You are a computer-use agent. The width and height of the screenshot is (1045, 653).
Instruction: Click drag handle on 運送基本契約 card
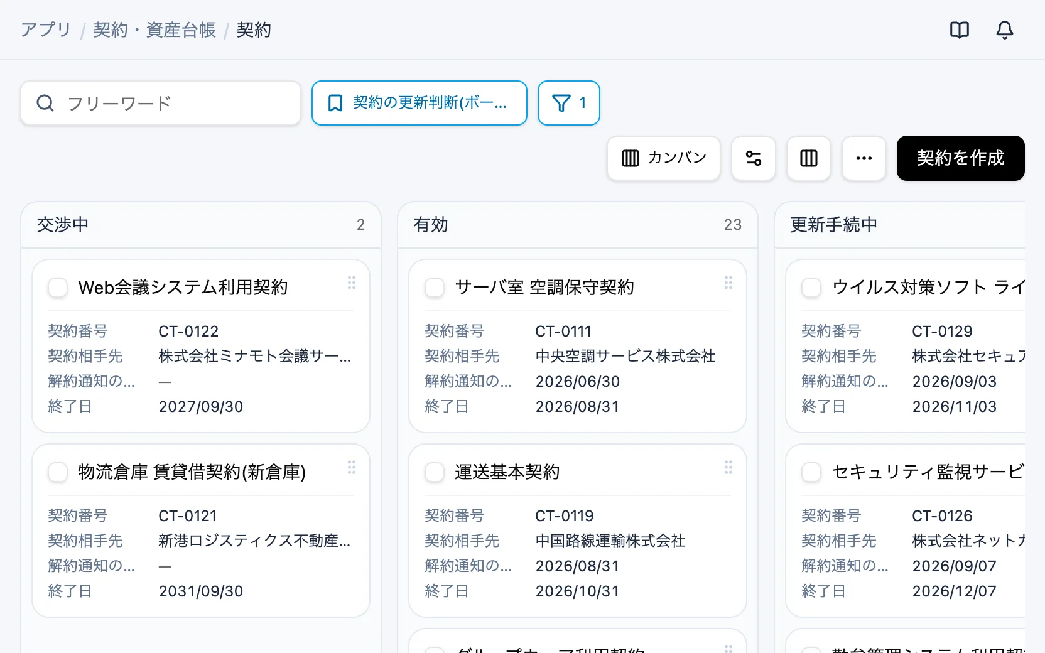point(728,467)
